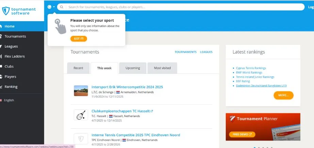Image resolution: width=314 pixels, height=148 pixels.
Task: Click the Leagues trophy icon
Action: (x=1, y=46)
